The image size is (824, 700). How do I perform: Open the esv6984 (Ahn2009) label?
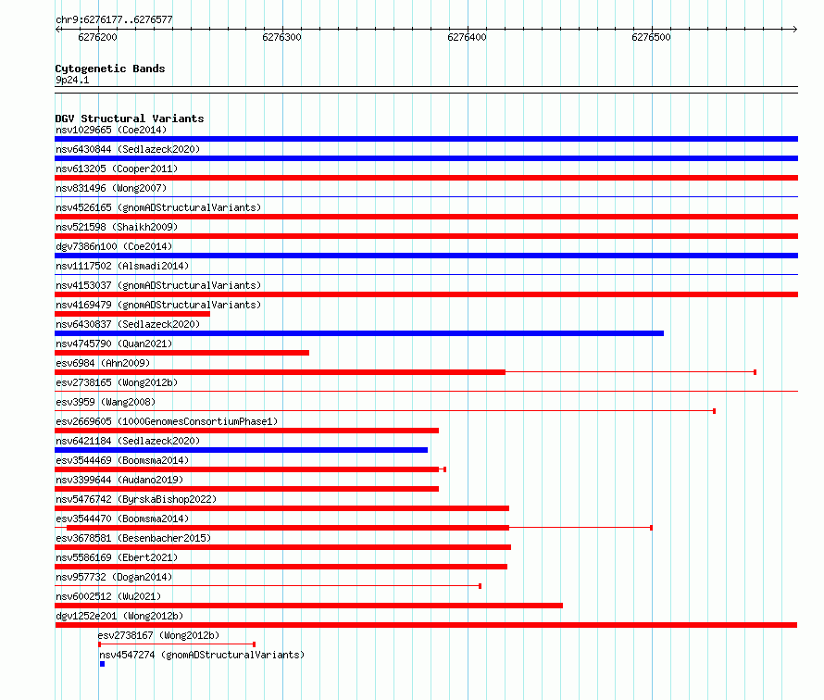(103, 363)
